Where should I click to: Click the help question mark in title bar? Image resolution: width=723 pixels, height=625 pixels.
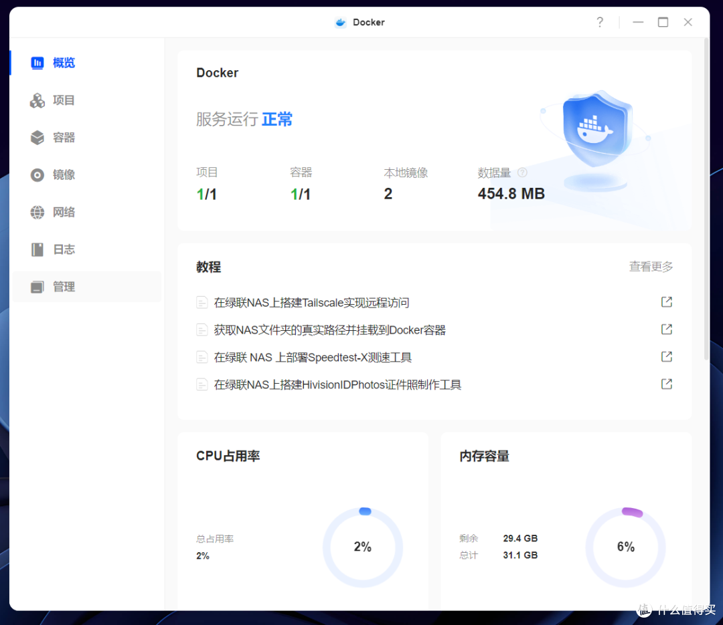[x=599, y=22]
